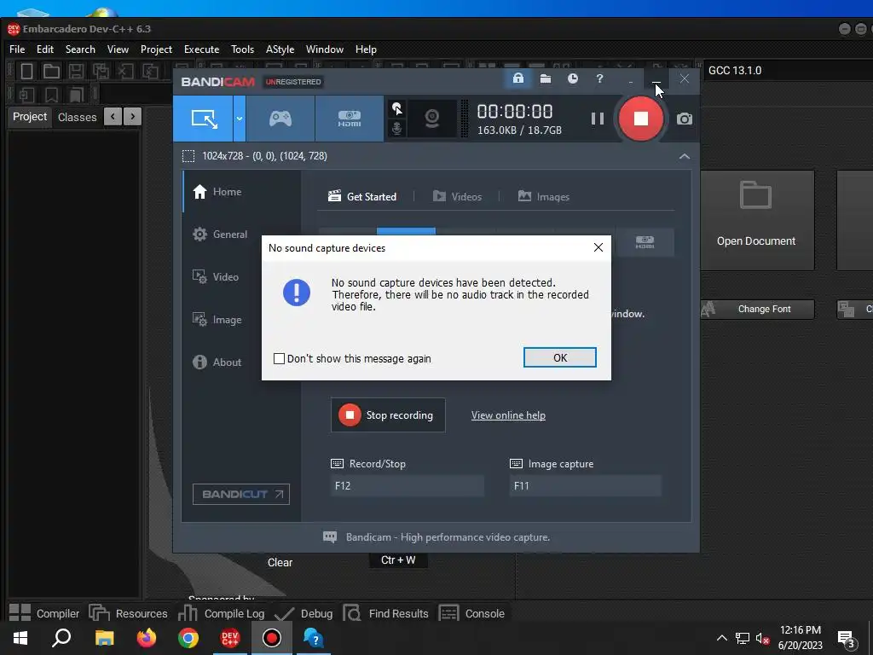
Task: Close the No sound capture devices dialog
Action: [598, 247]
